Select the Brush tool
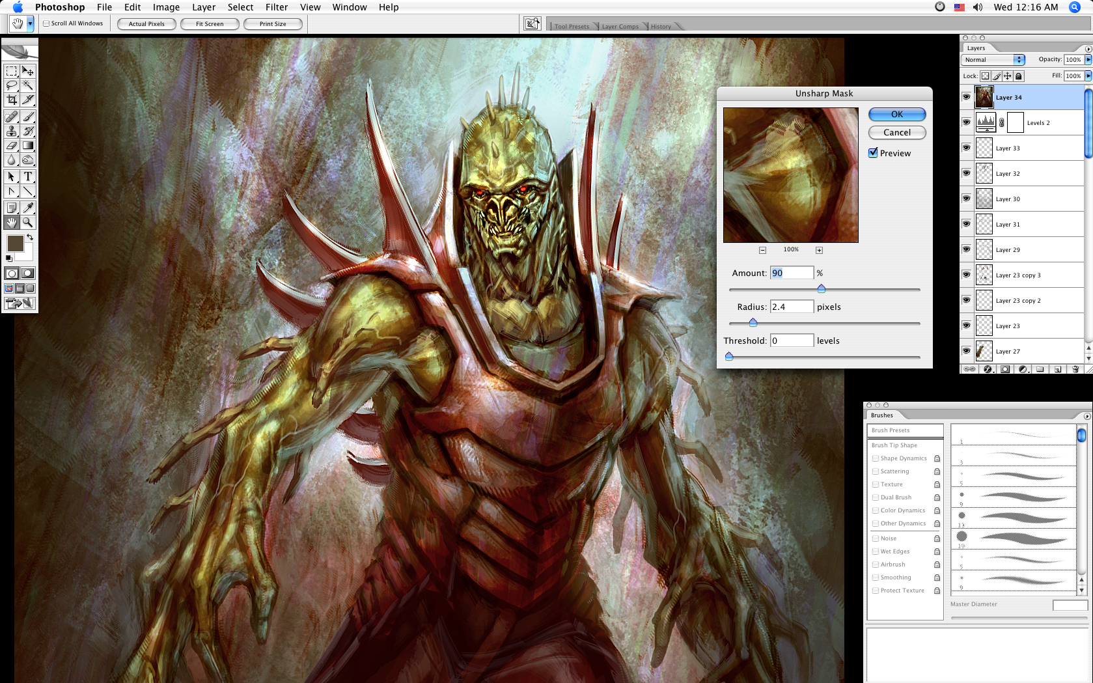Viewport: 1093px width, 683px height. coord(28,117)
